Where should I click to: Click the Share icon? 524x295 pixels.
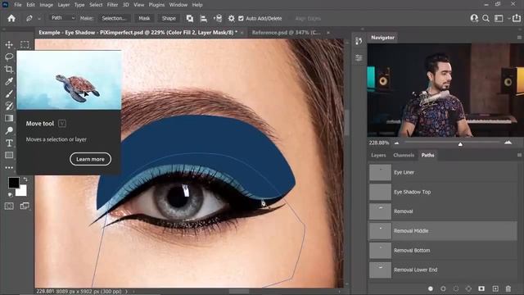(517, 18)
